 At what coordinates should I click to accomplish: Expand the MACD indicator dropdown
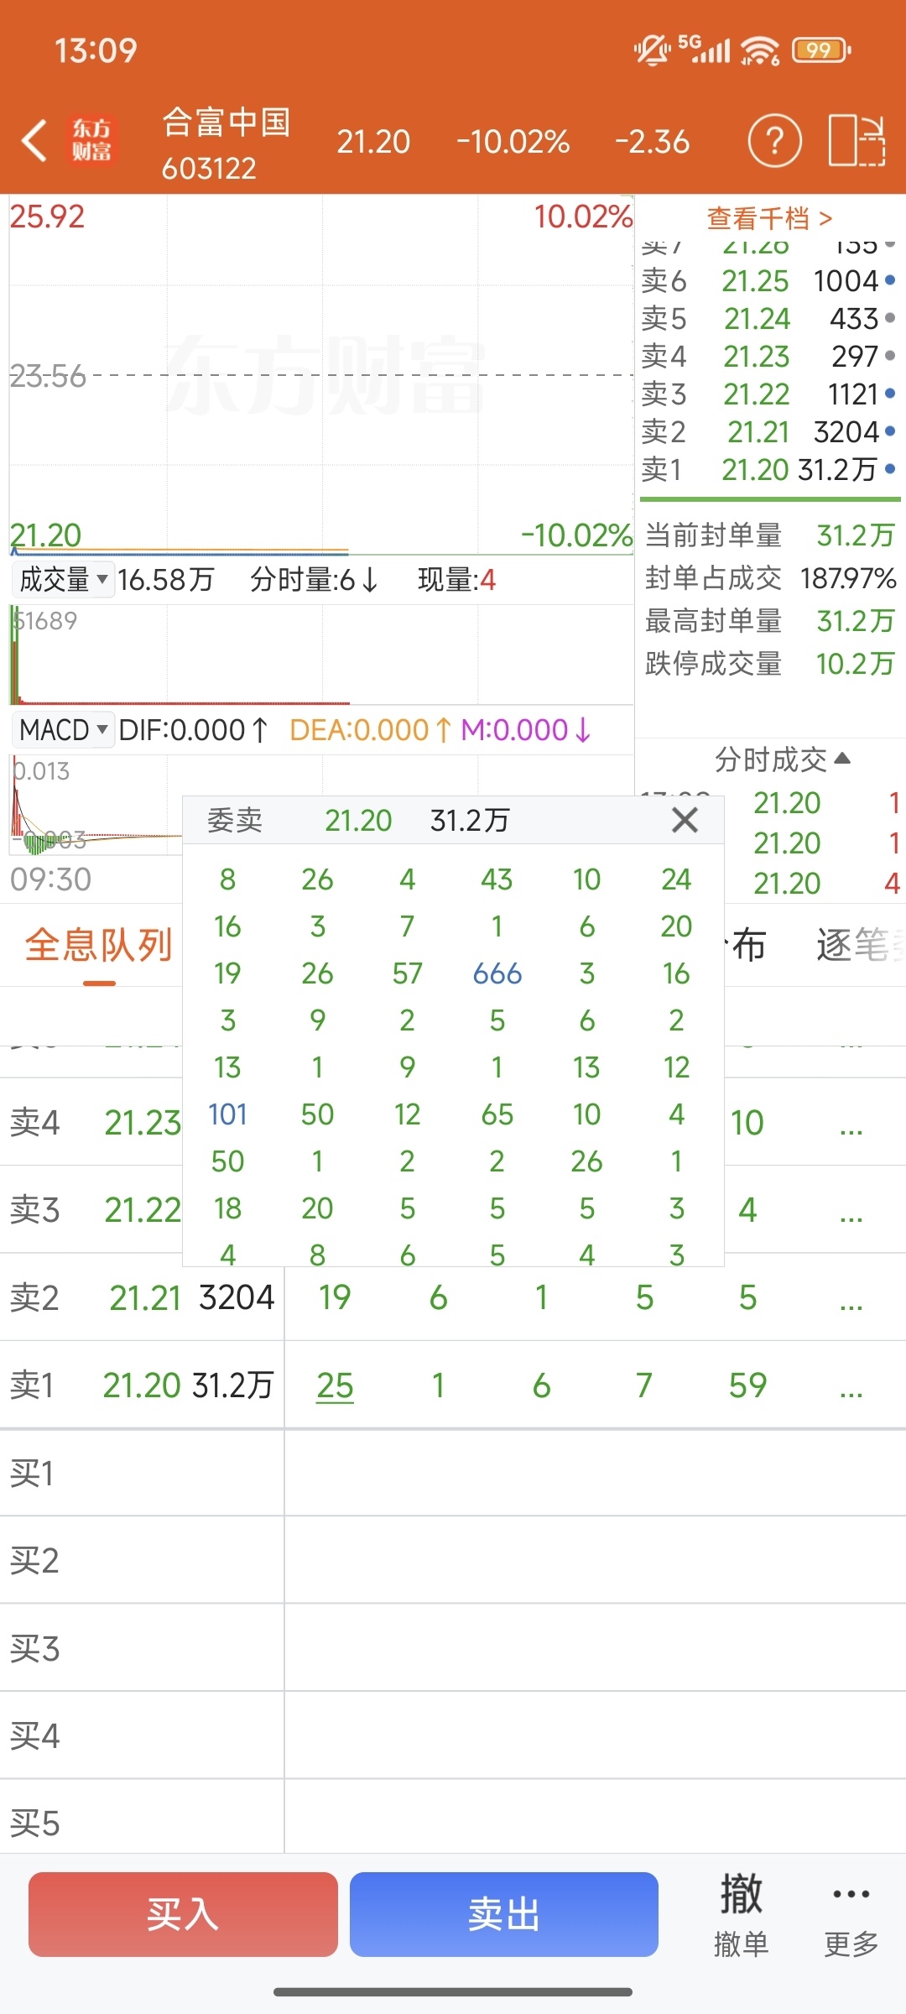(x=64, y=729)
